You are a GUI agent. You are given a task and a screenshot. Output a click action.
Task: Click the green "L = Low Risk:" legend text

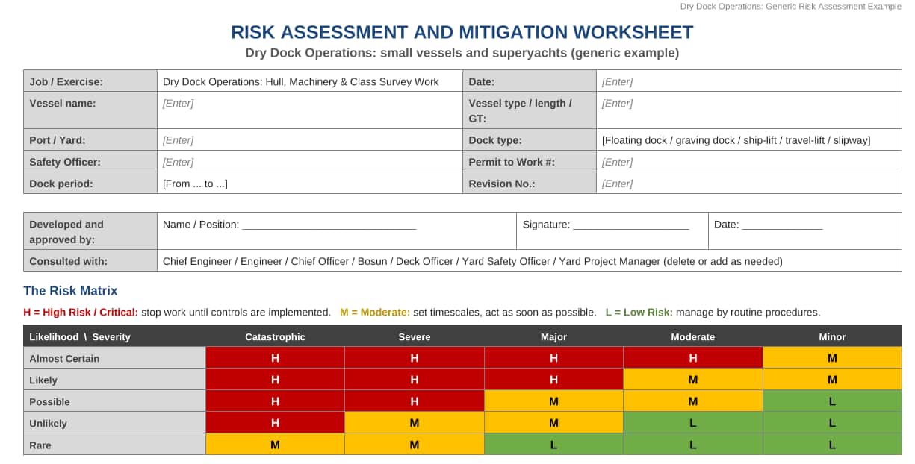pos(639,313)
